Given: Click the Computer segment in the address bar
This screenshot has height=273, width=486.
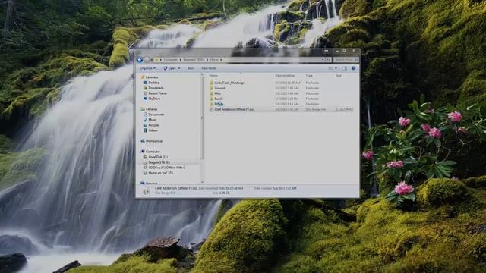Looking at the screenshot, I should (170, 59).
